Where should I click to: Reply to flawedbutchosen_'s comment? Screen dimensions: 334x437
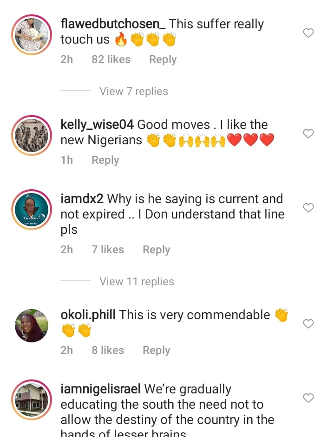coord(163,59)
